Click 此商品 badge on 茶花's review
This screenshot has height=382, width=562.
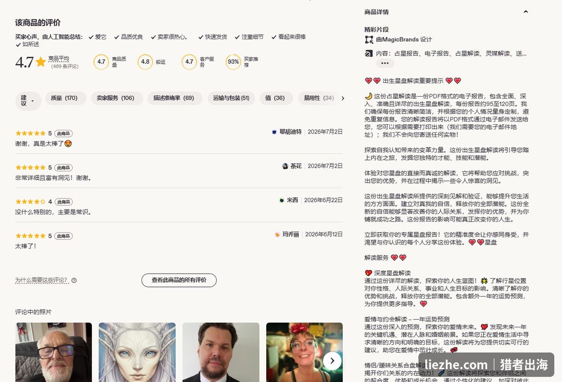63,168
